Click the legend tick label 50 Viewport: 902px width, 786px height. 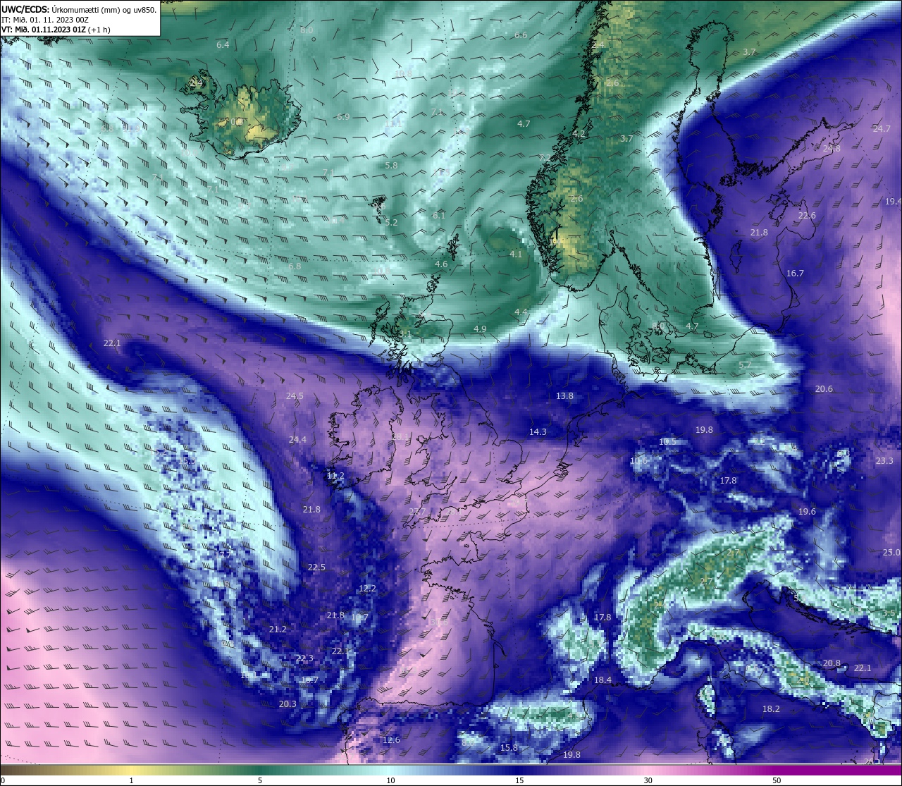[x=777, y=780]
